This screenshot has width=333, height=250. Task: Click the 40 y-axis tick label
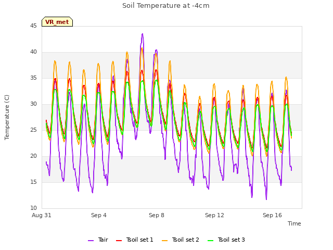[x=33, y=52]
